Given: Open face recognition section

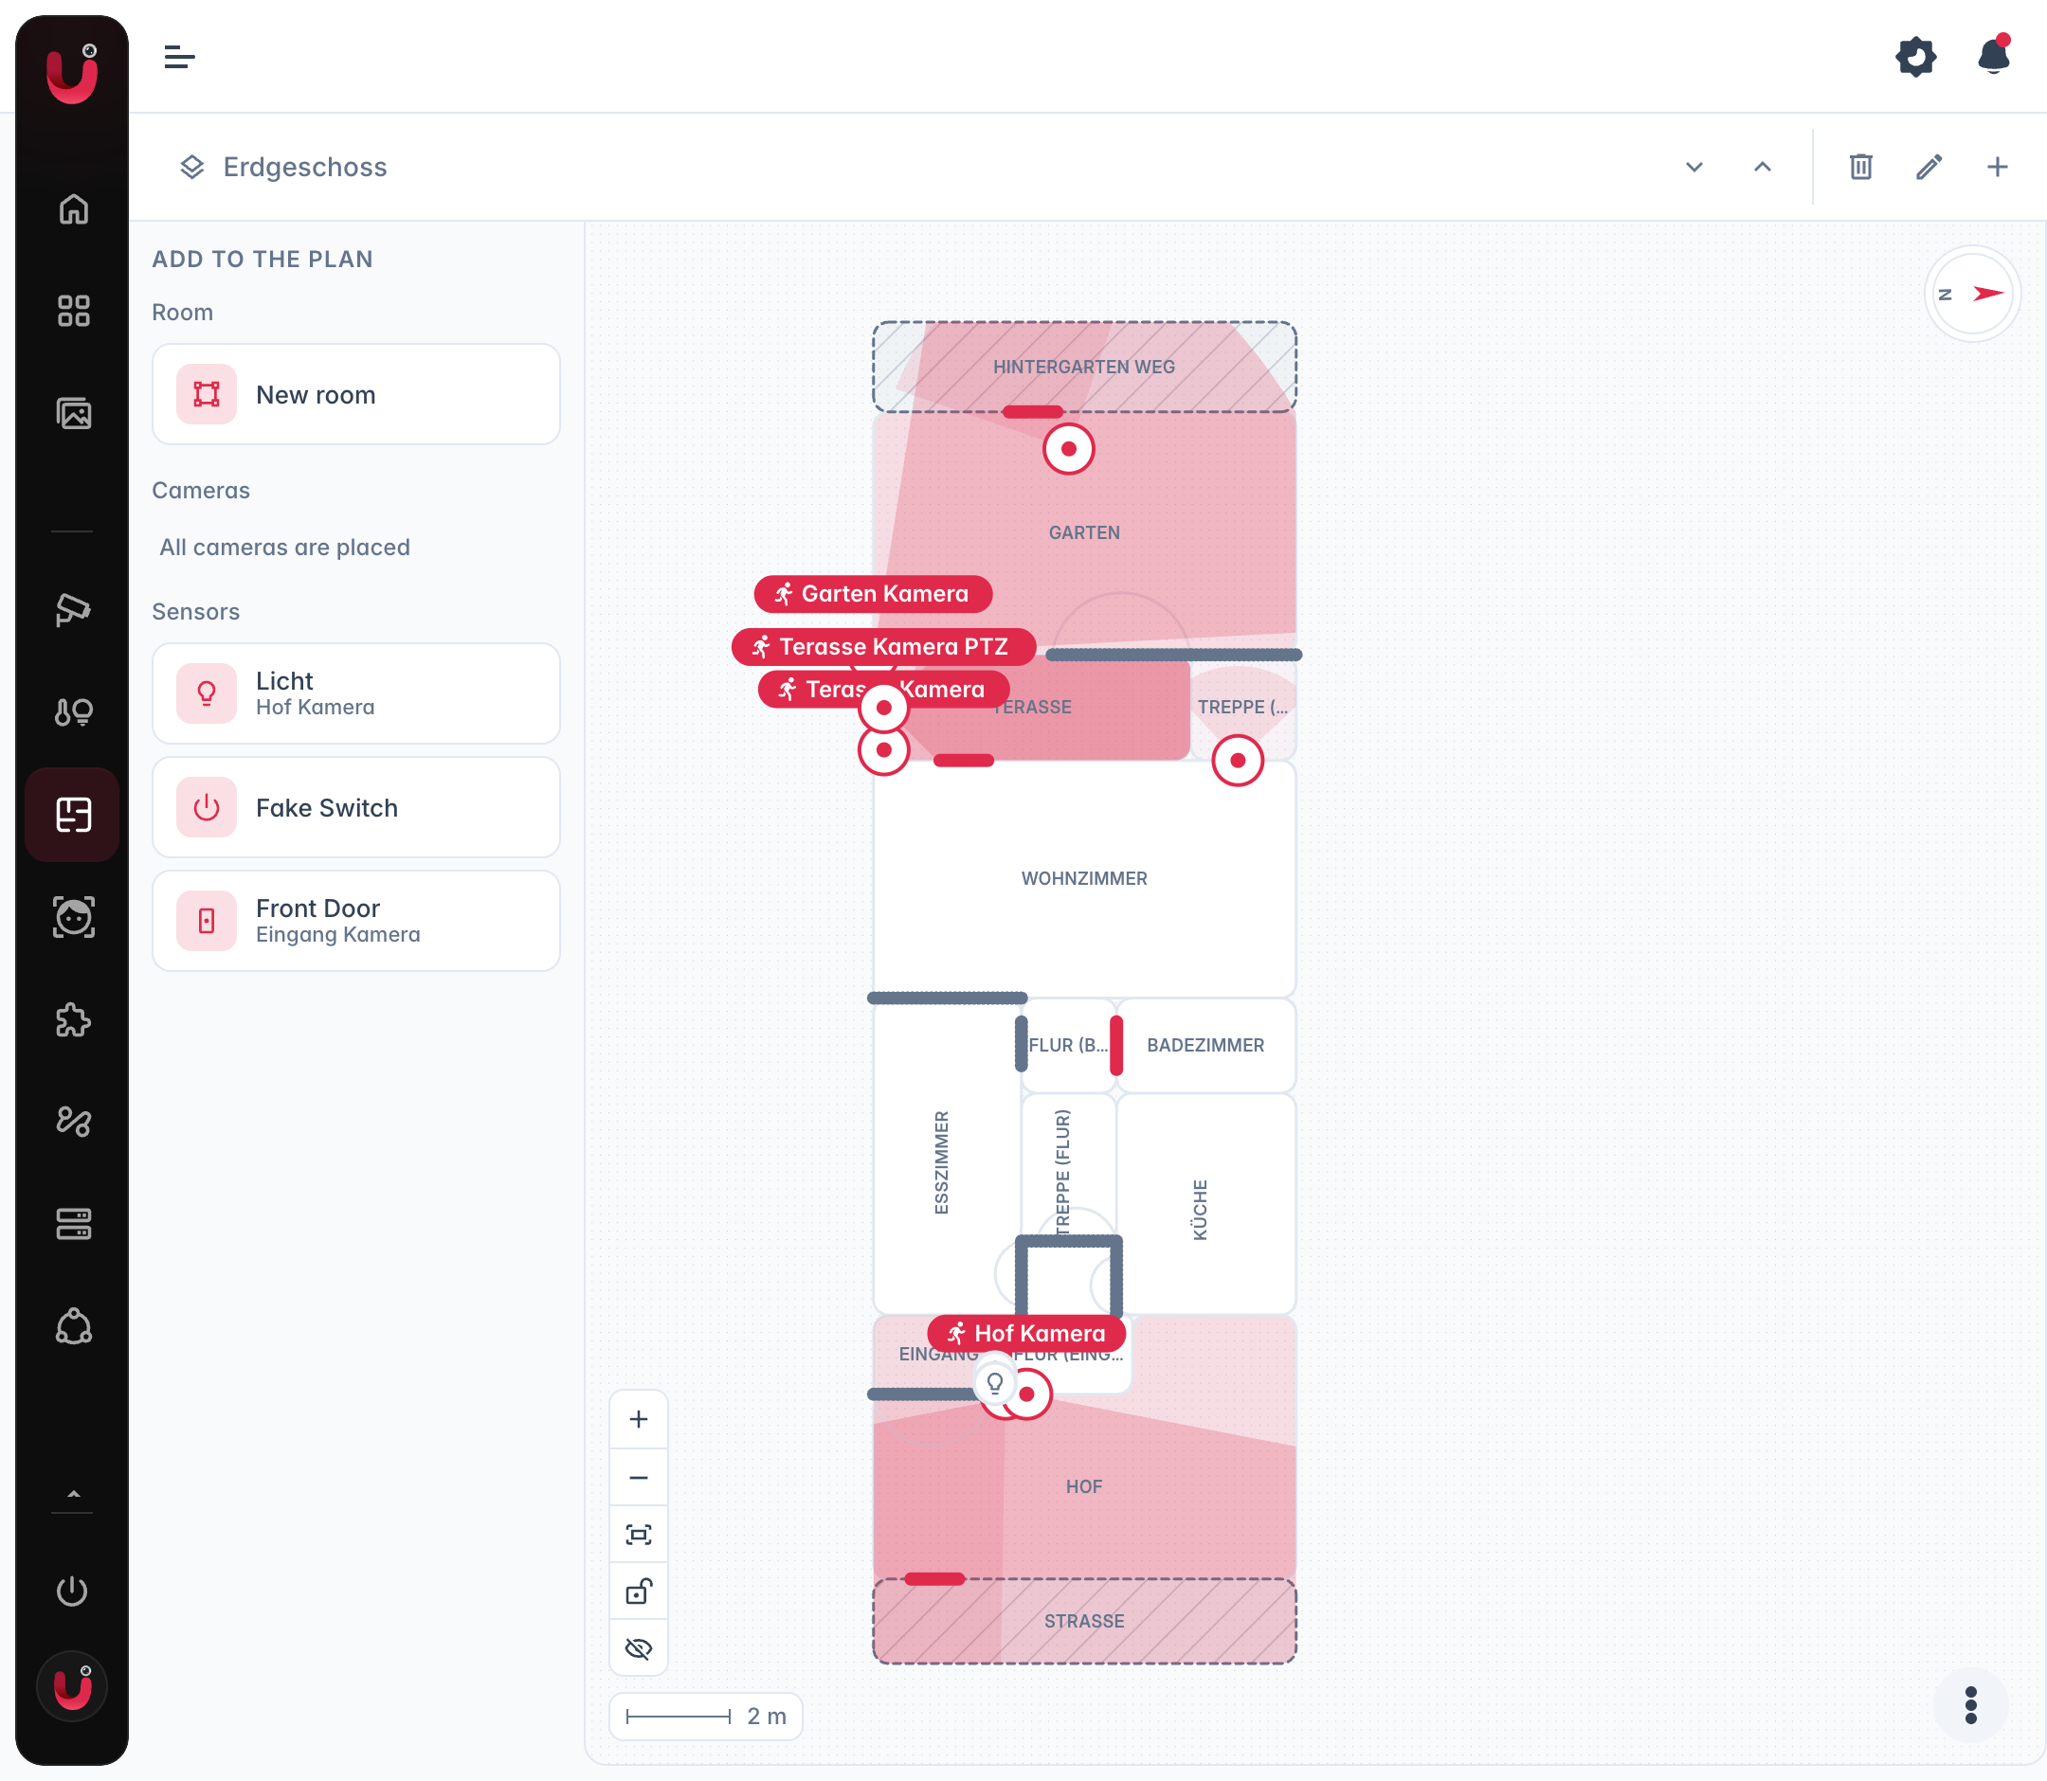Looking at the screenshot, I should click(x=74, y=916).
